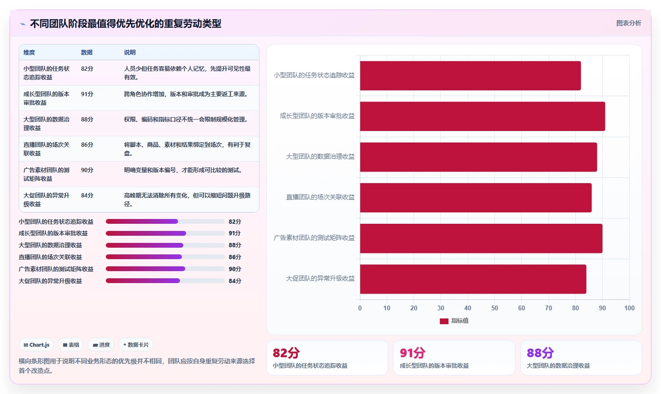
Task: Click the chart bar for 成长型团队的版本审批收益
Action: pos(482,116)
